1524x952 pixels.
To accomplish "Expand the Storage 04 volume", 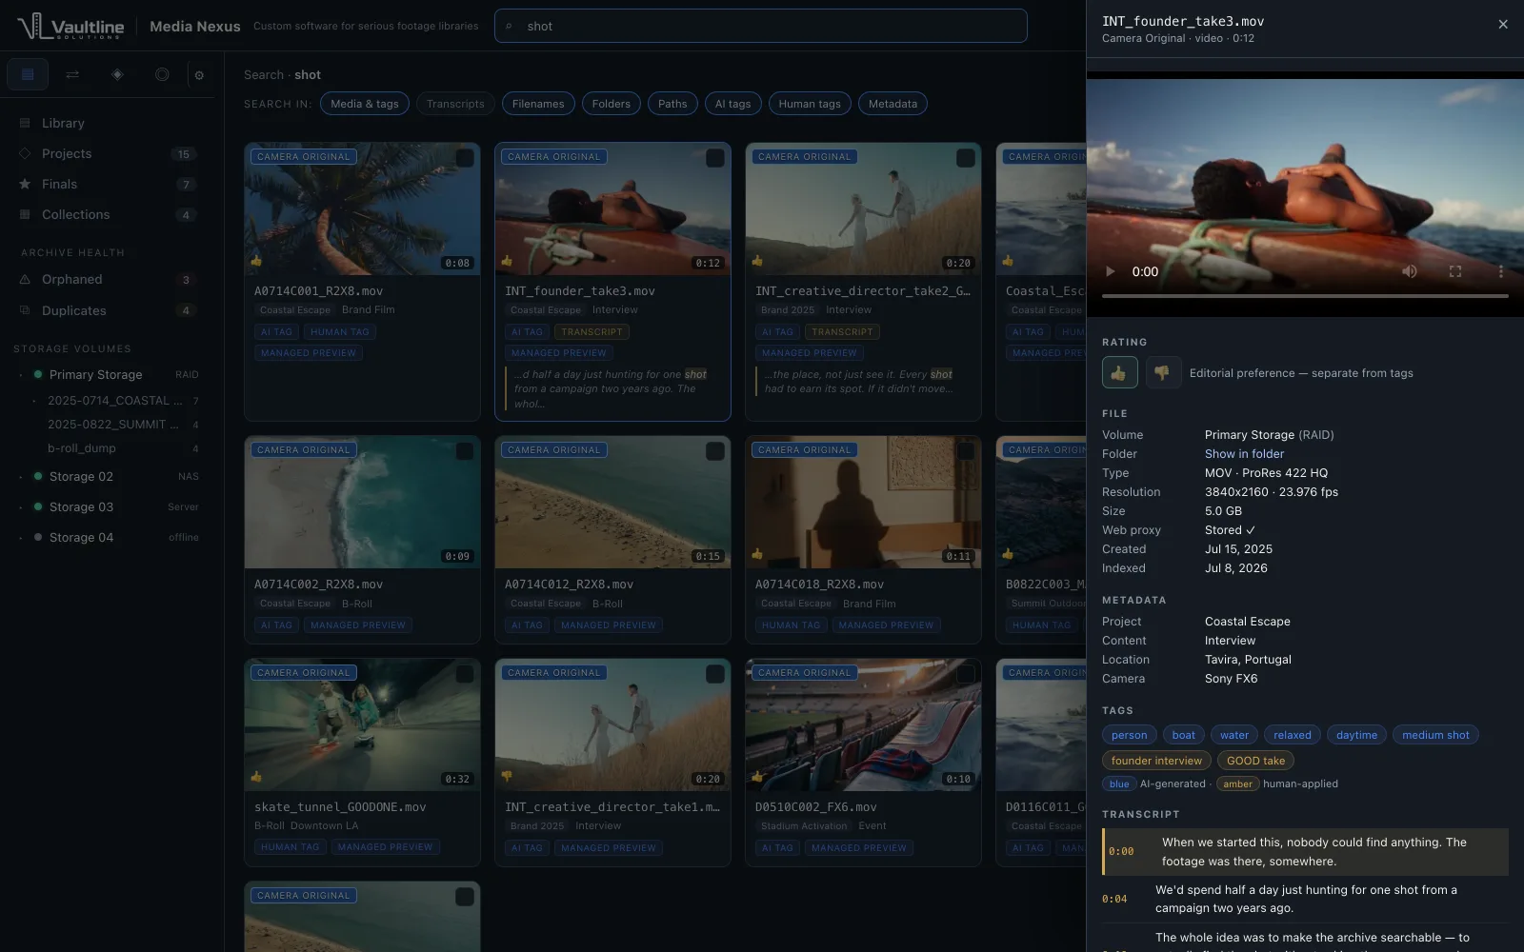I will 20,538.
